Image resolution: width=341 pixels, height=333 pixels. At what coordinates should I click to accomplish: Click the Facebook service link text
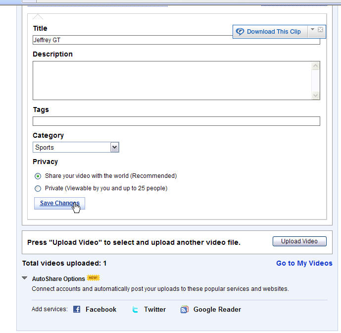tap(101, 309)
